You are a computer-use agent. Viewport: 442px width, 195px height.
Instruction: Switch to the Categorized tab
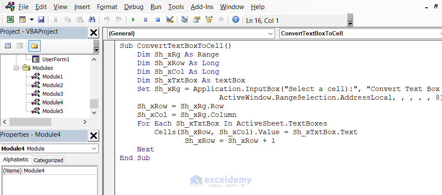coord(48,160)
